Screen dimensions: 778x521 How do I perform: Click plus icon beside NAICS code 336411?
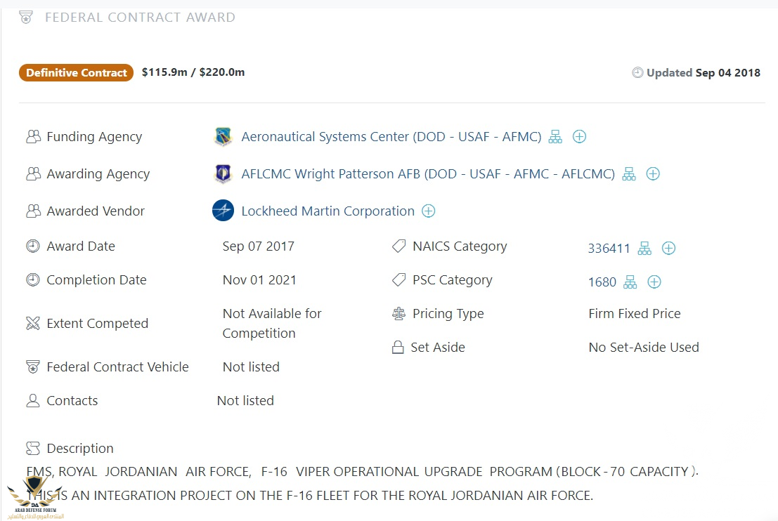click(x=668, y=249)
